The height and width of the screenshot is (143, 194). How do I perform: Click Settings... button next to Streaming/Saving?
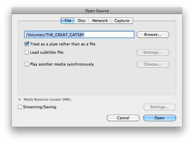click(159, 107)
